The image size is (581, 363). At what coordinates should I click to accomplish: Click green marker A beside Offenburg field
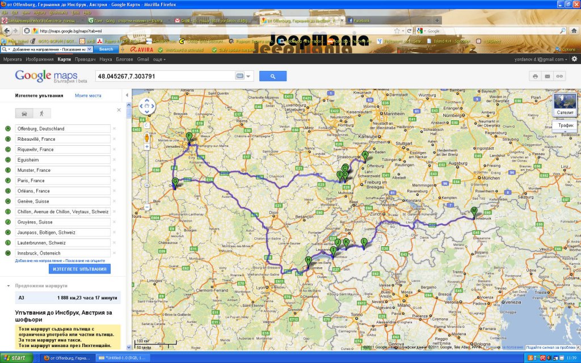point(8,129)
